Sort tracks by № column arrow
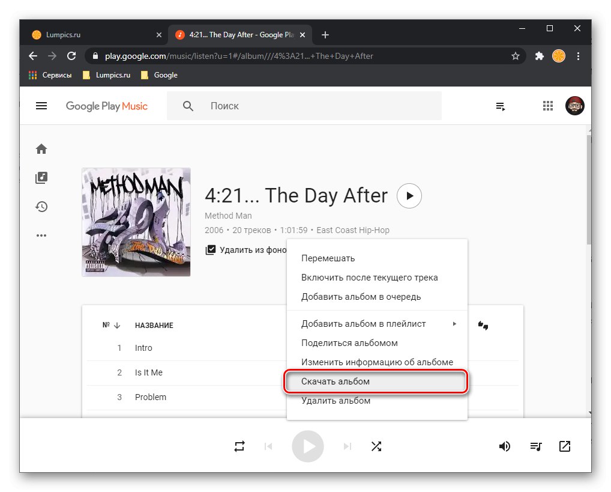Image resolution: width=611 pixels, height=492 pixels. click(117, 326)
